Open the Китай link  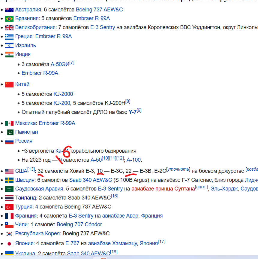(22, 84)
